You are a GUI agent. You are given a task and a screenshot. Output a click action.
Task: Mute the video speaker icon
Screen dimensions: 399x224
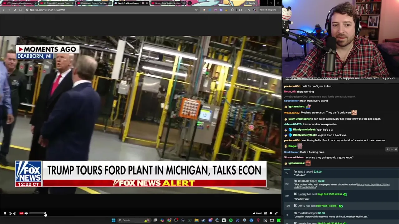26,213
